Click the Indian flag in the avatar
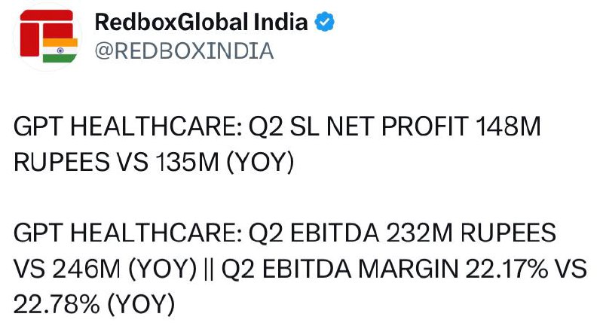The width and height of the screenshot is (603, 335). coord(60,50)
